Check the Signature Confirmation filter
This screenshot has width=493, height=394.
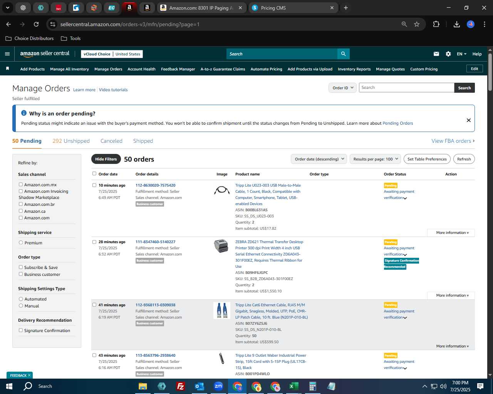tap(21, 330)
